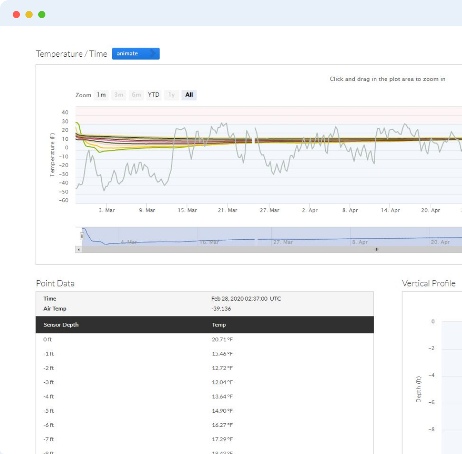
Task: Click the '20. Apr' x-axis label
Action: click(x=431, y=210)
